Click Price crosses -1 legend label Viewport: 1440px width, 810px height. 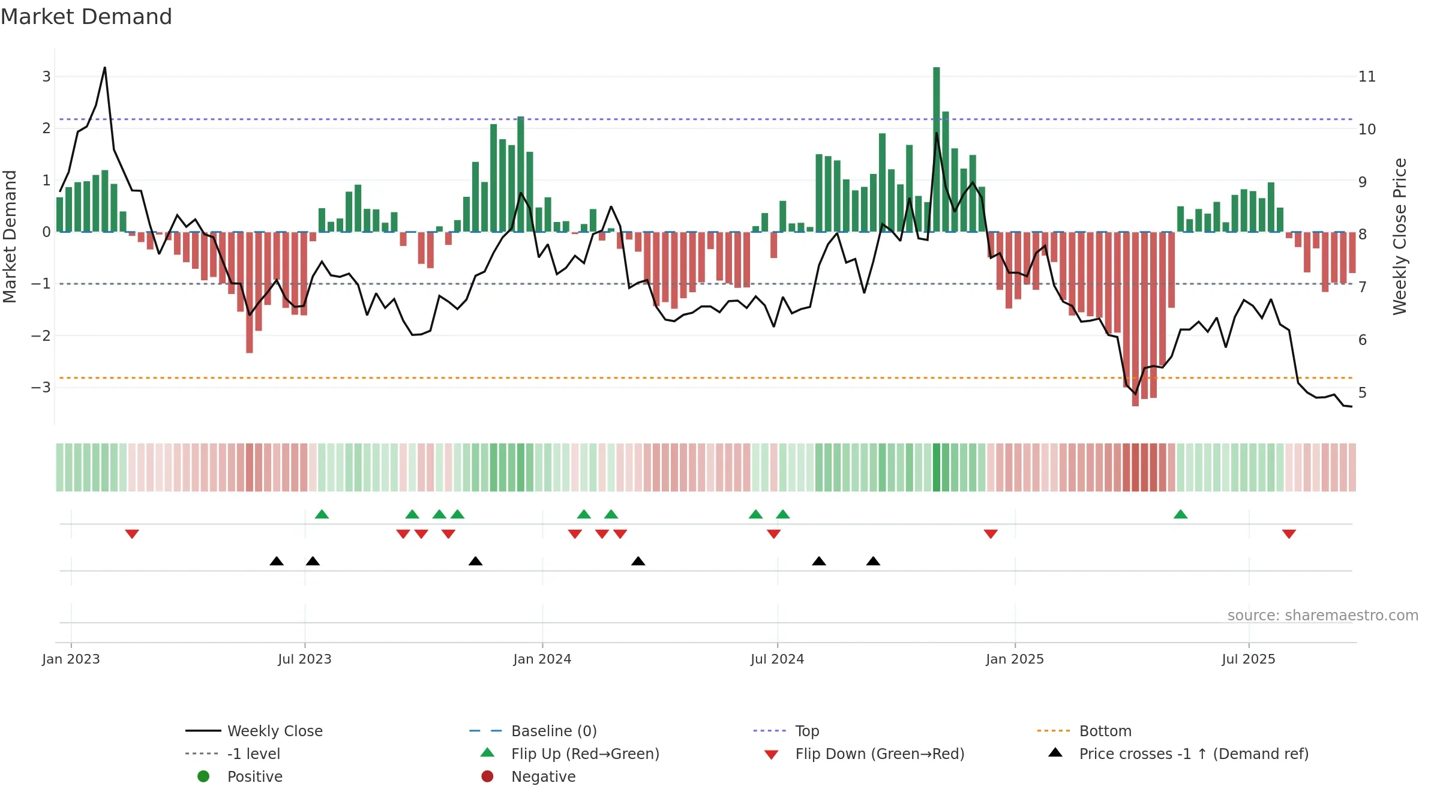click(x=1194, y=754)
